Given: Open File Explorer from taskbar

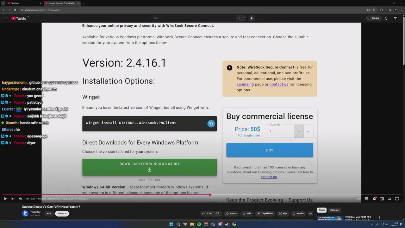Looking at the screenshot, I should 192,224.
